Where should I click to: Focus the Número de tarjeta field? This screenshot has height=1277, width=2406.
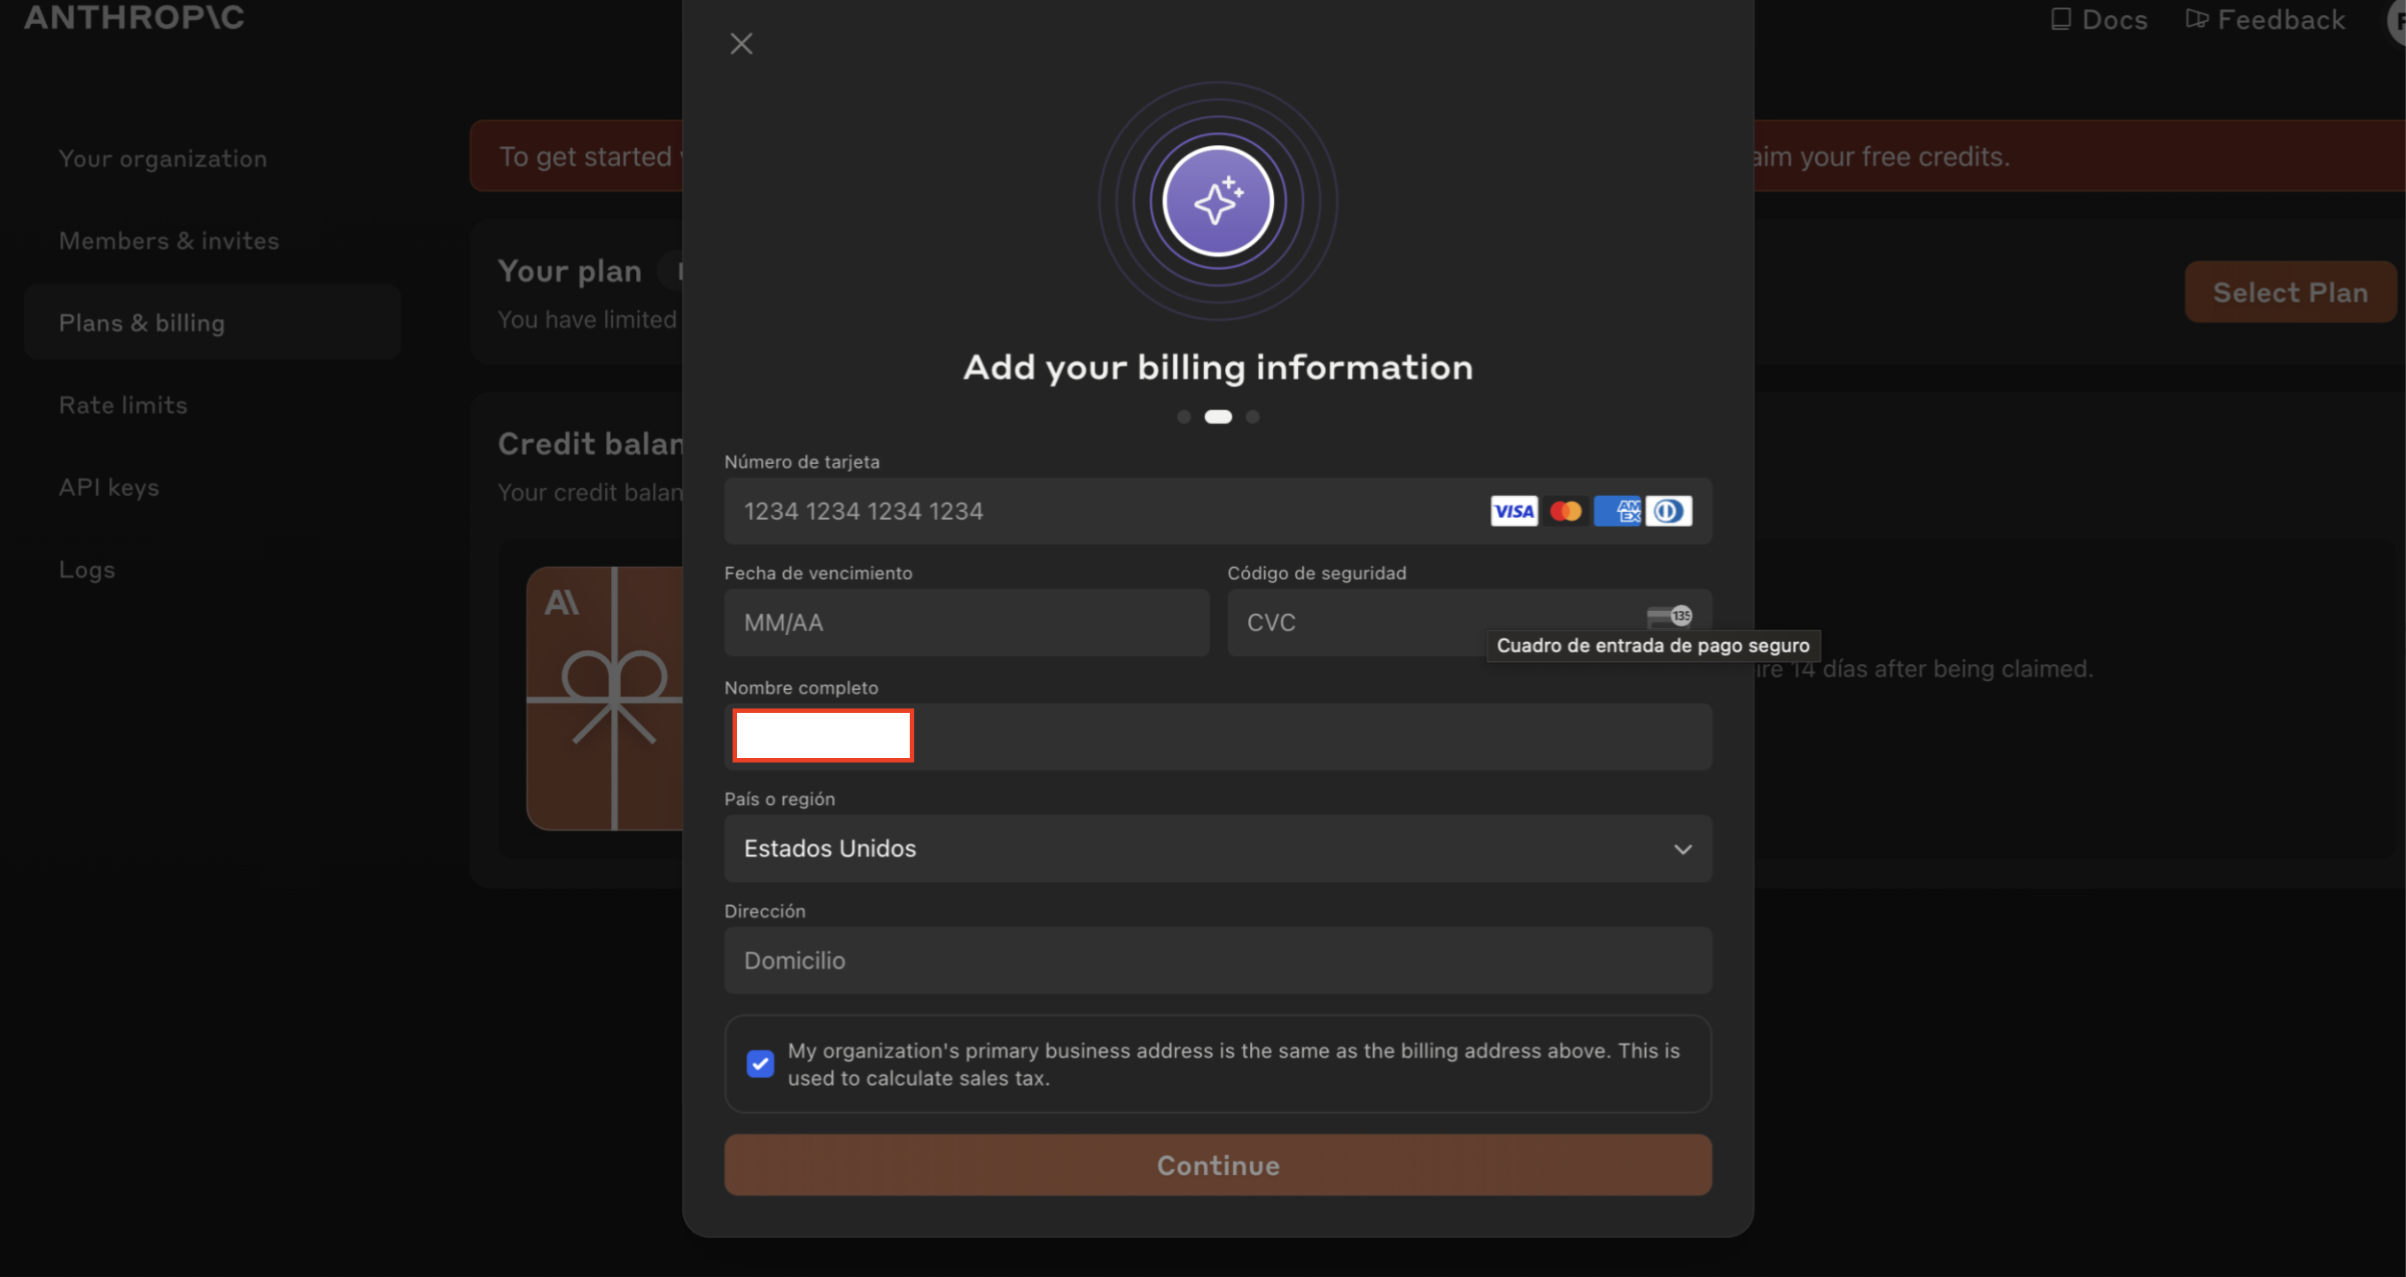[x=1102, y=512]
